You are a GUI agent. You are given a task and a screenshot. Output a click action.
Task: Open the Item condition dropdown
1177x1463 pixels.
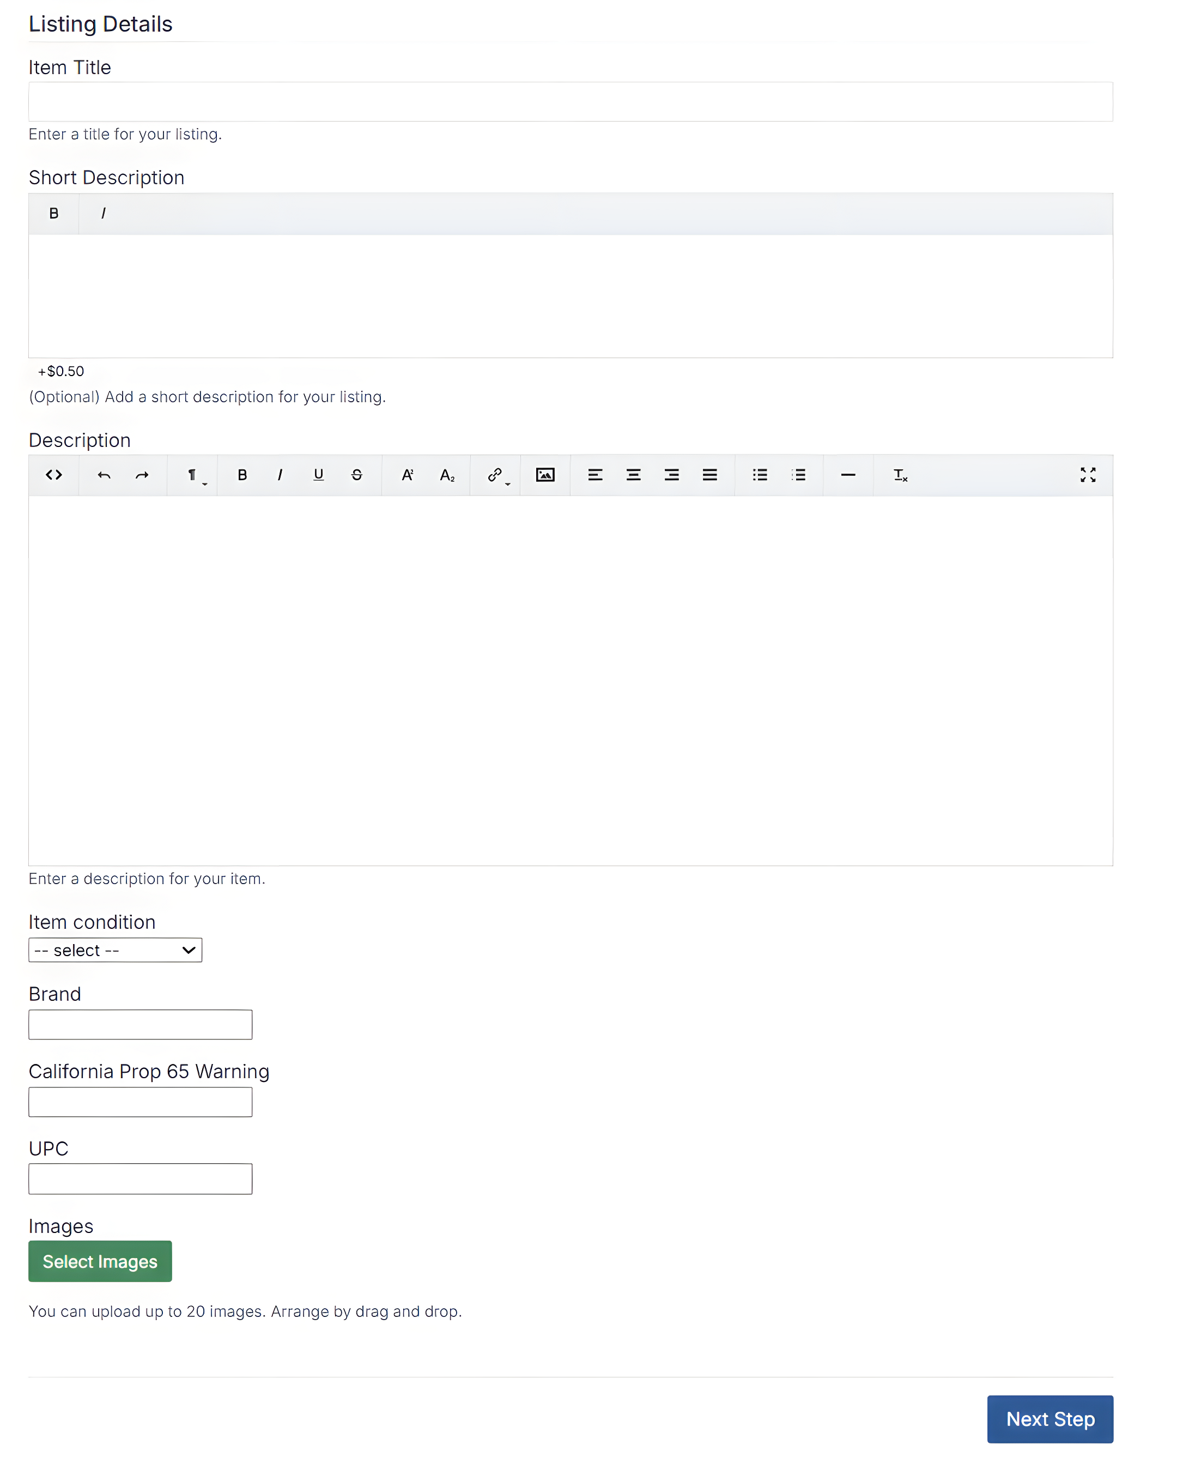point(116,950)
